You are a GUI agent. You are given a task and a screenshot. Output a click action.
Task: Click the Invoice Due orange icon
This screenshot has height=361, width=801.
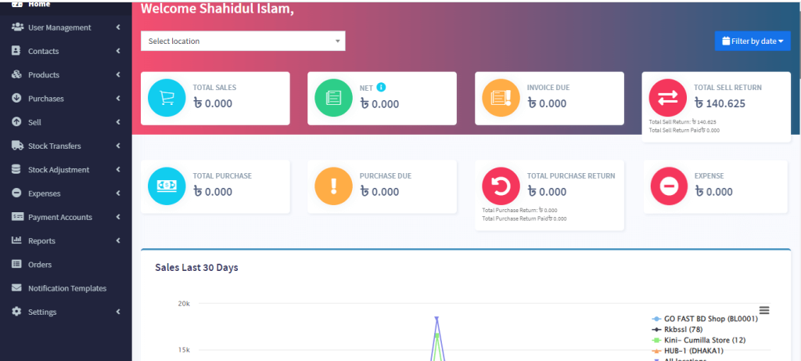[x=501, y=98]
